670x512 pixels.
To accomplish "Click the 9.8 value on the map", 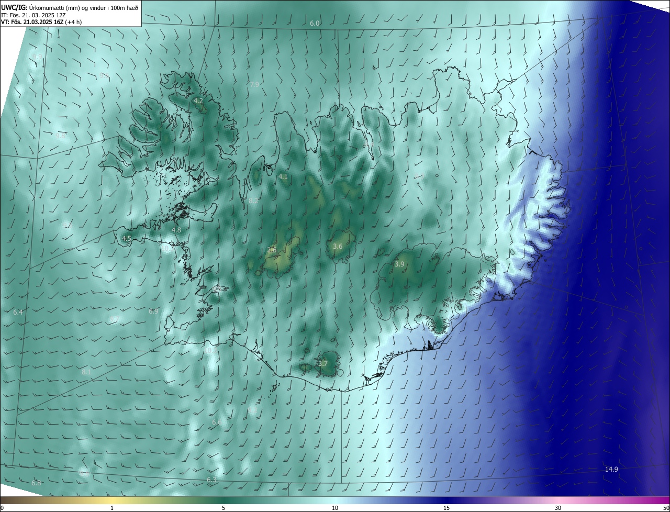I will (x=60, y=136).
